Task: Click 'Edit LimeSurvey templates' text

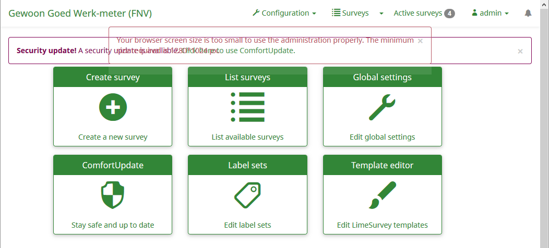Action: tap(382, 226)
